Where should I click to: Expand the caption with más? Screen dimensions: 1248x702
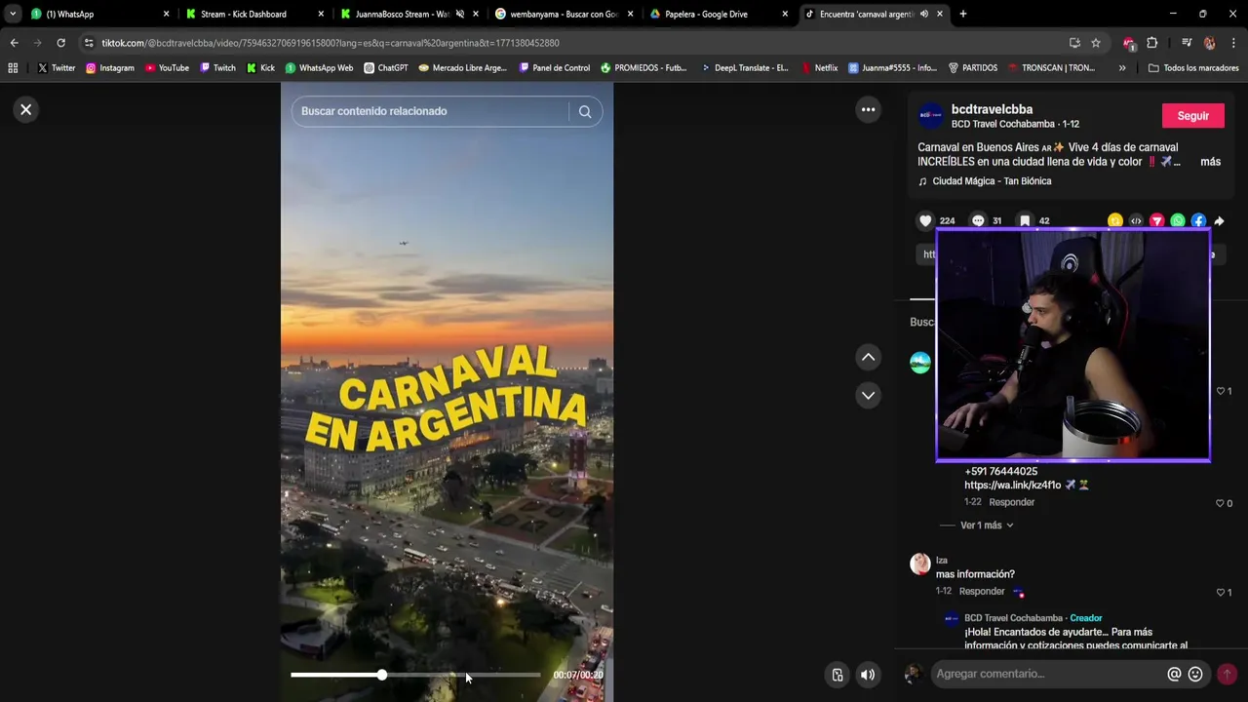pyautogui.click(x=1210, y=162)
